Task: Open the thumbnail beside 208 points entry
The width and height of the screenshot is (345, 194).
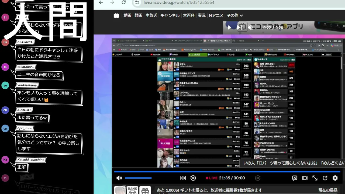Action: click(x=165, y=76)
